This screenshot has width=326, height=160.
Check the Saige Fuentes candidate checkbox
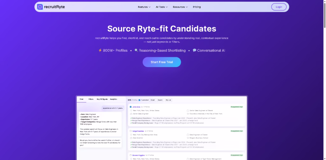point(131,131)
